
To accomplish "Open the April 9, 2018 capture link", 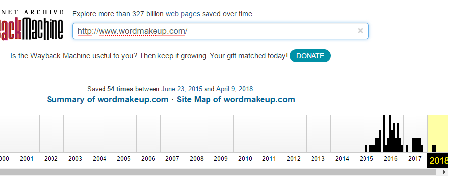I will (235, 89).
